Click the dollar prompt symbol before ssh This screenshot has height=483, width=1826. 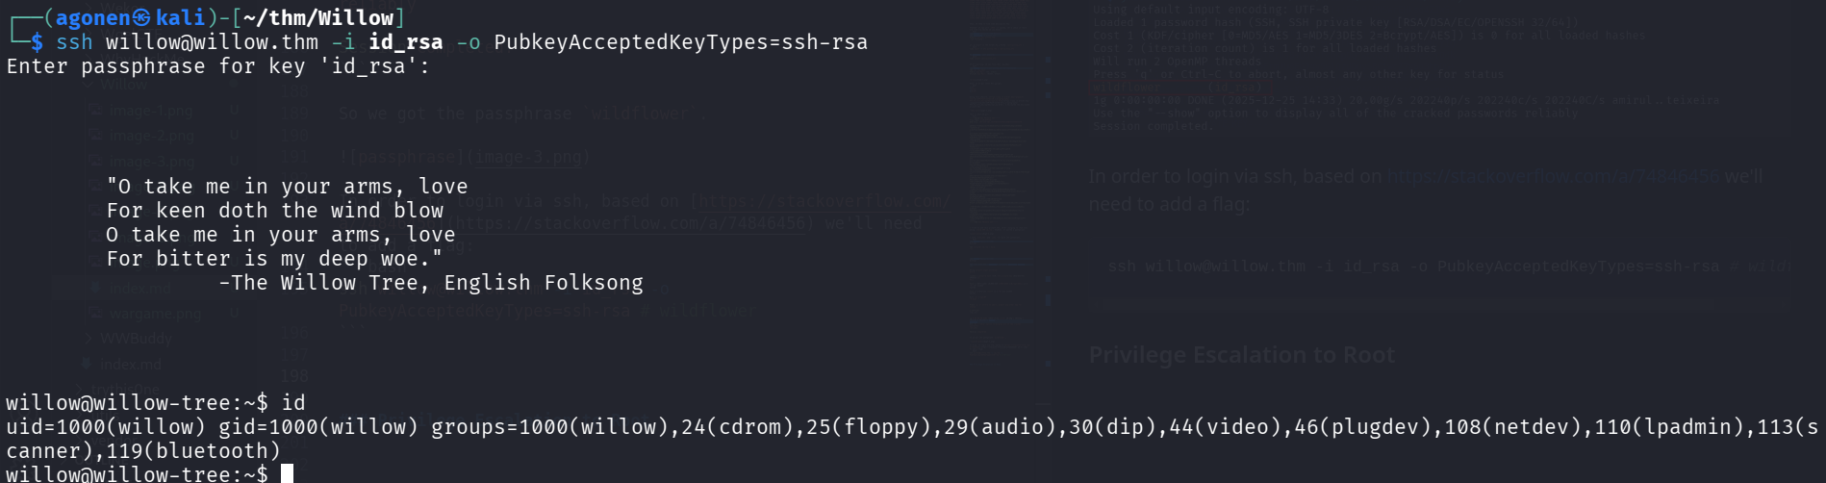pos(37,42)
